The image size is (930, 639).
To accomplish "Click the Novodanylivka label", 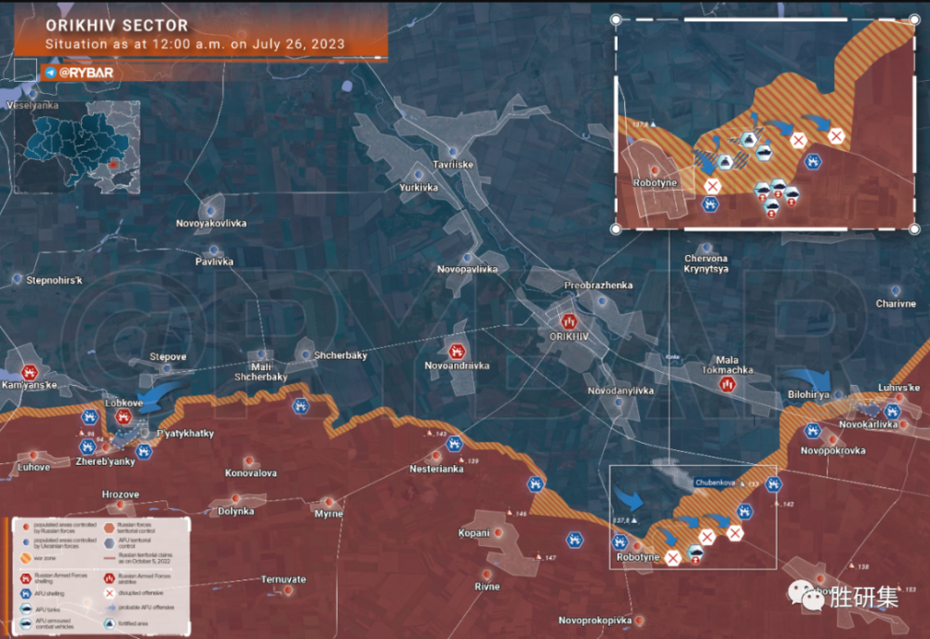I will tap(620, 391).
